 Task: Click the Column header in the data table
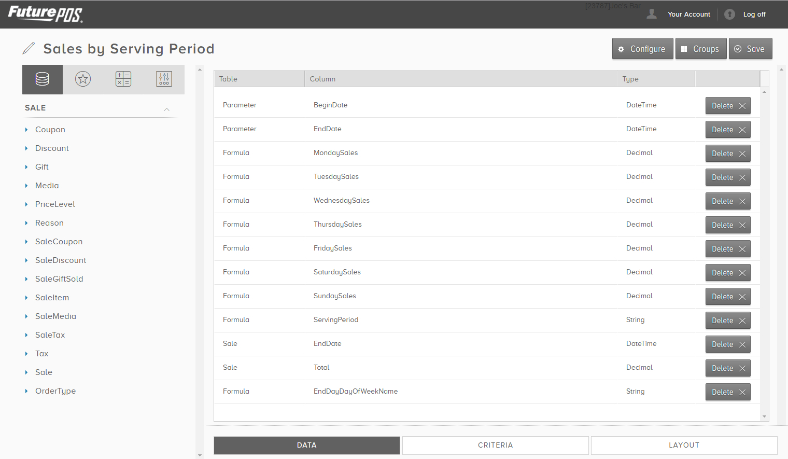(322, 78)
